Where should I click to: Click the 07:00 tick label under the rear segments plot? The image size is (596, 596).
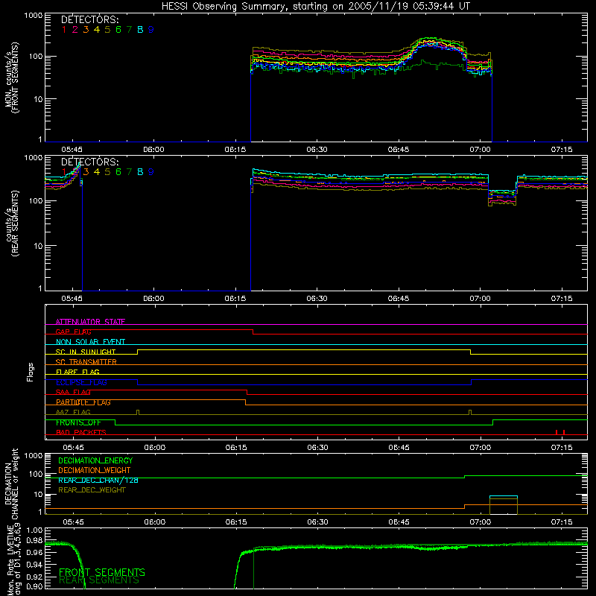[480, 299]
